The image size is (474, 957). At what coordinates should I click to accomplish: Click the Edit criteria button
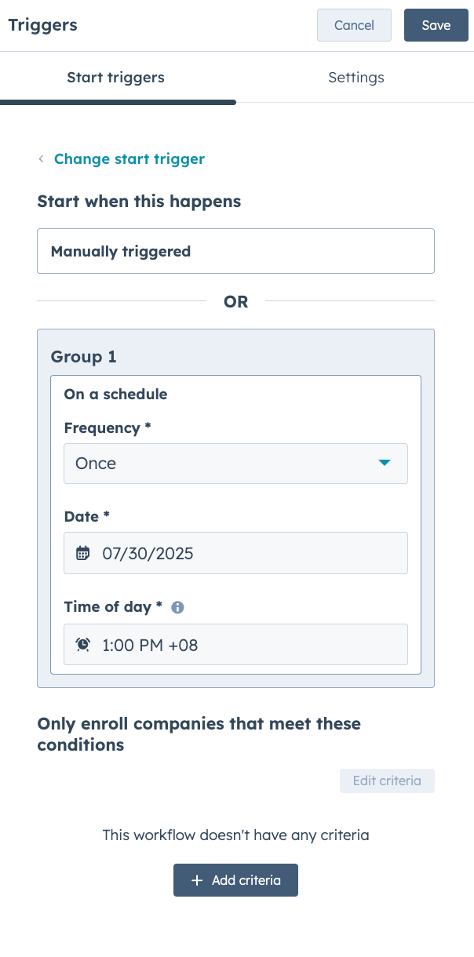[387, 781]
